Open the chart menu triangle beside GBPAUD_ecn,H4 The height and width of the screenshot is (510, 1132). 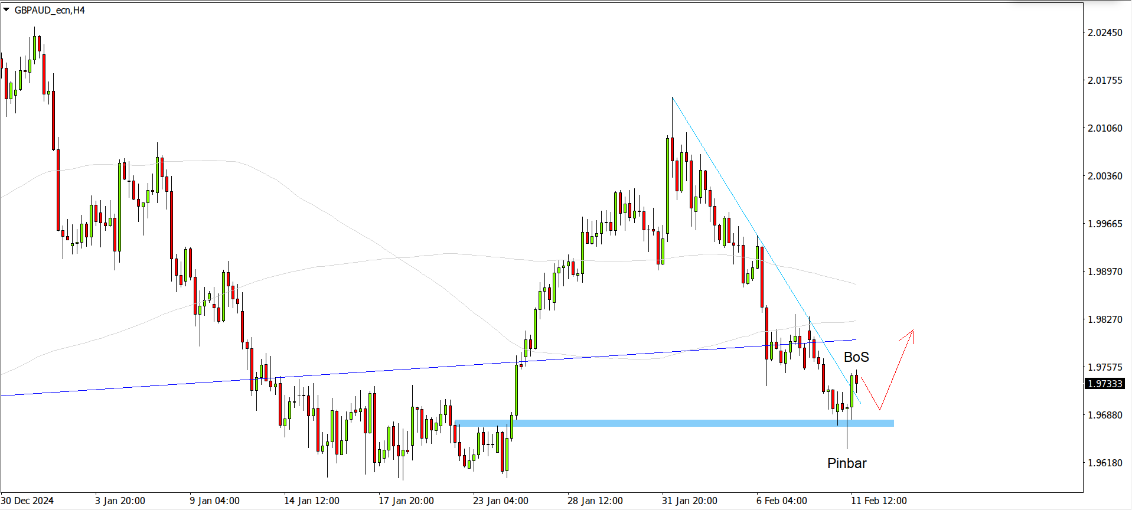(x=6, y=9)
